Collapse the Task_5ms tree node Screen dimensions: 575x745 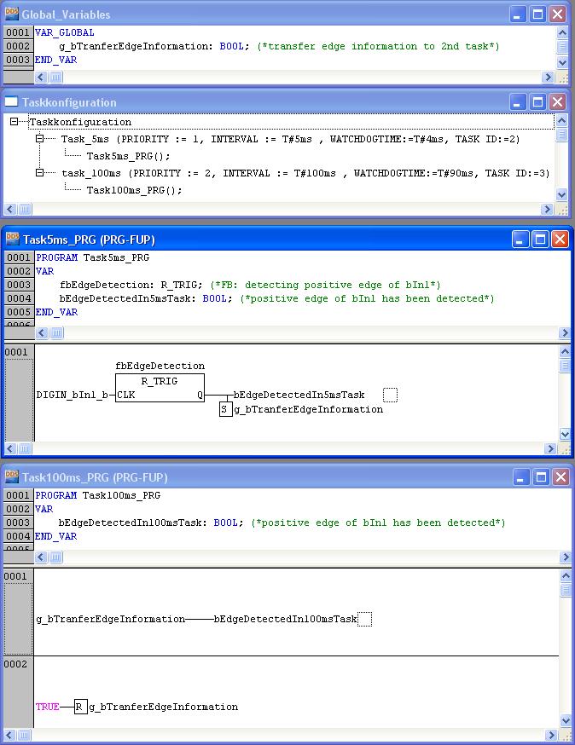point(40,139)
